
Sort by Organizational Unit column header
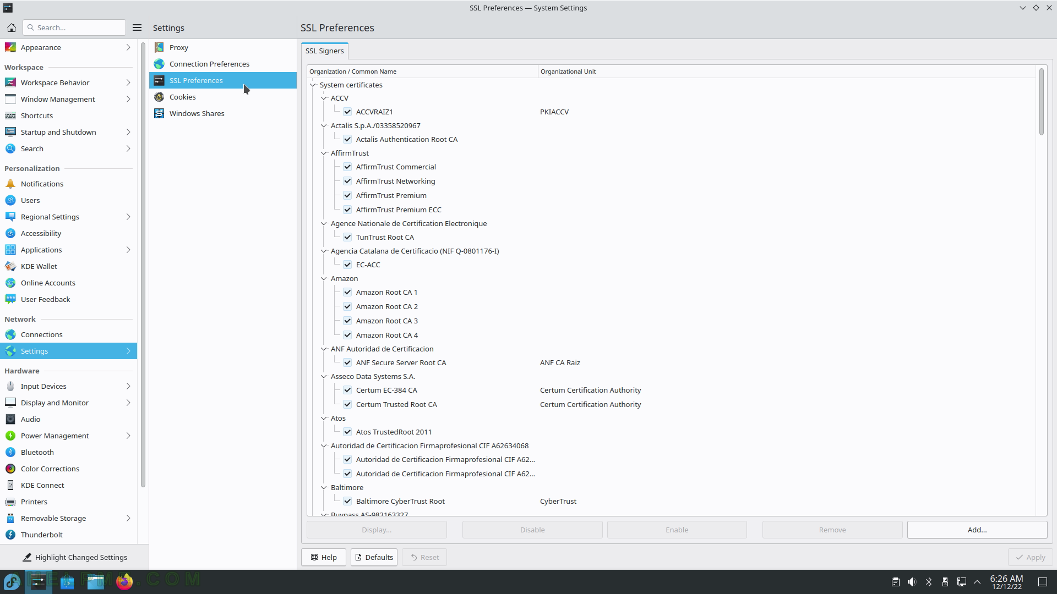point(787,71)
